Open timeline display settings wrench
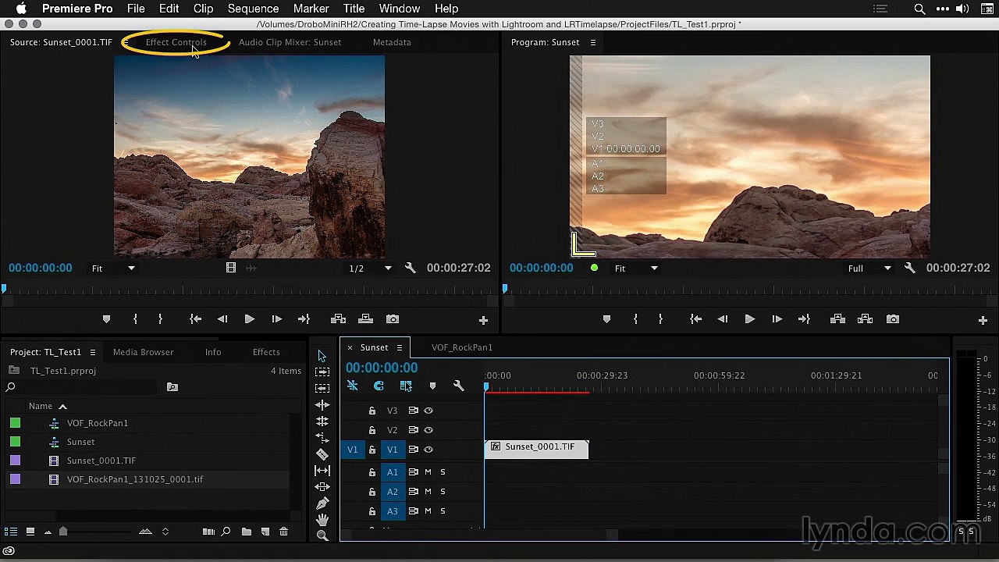999x562 pixels. point(459,386)
